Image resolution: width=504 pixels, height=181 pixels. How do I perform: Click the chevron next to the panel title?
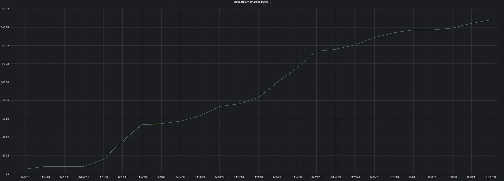click(270, 2)
